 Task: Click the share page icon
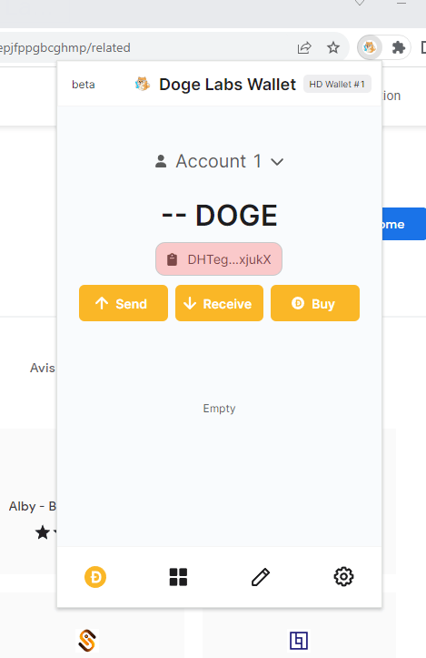(304, 48)
